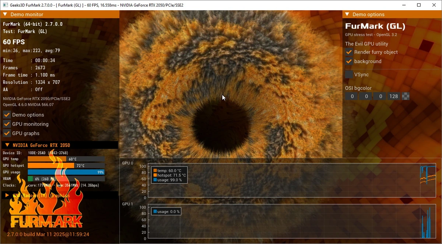Click the GPU 0 graph legend box

click(x=169, y=175)
